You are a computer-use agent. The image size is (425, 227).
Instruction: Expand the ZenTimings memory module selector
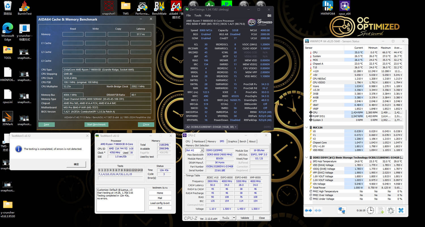tap(236, 127)
